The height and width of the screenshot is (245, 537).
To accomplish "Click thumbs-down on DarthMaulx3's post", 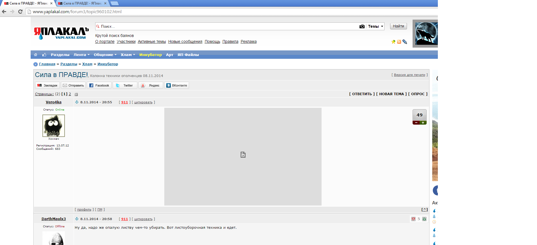I will 413,219.
